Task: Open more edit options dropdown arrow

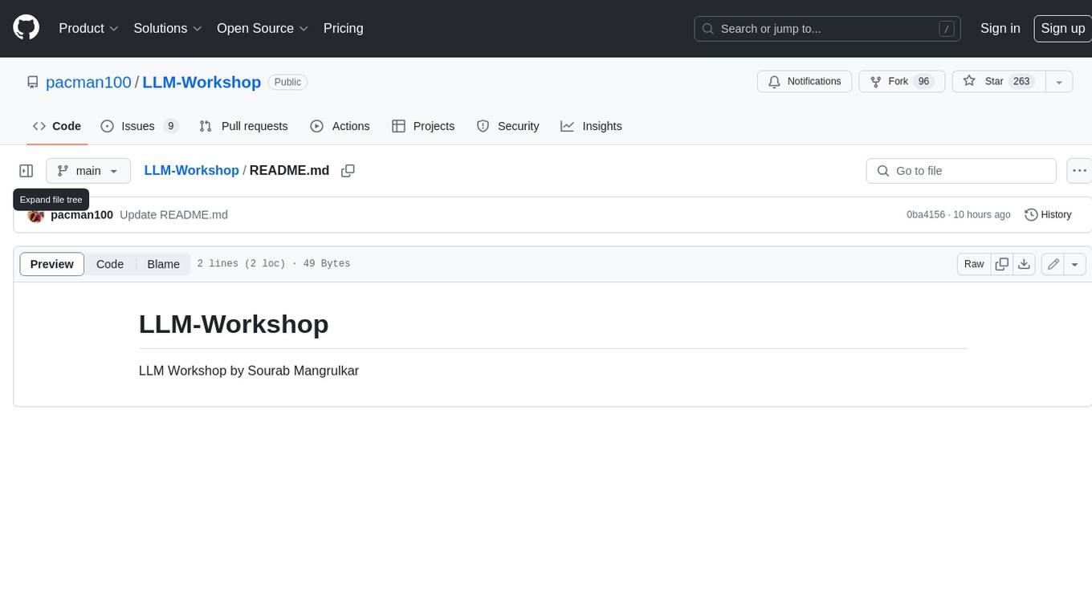Action: pyautogui.click(x=1075, y=264)
